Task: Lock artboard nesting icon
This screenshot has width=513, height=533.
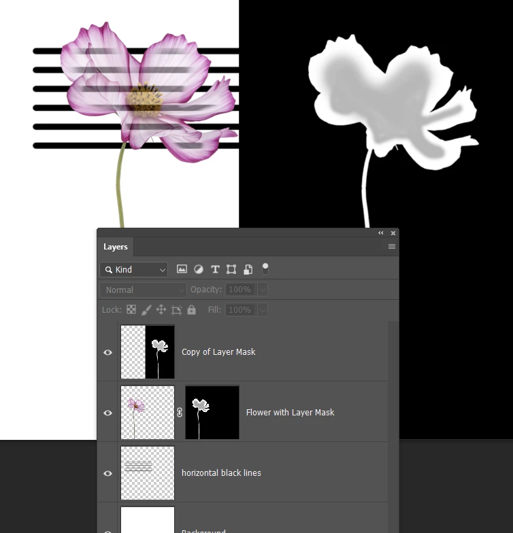Action: tap(176, 310)
